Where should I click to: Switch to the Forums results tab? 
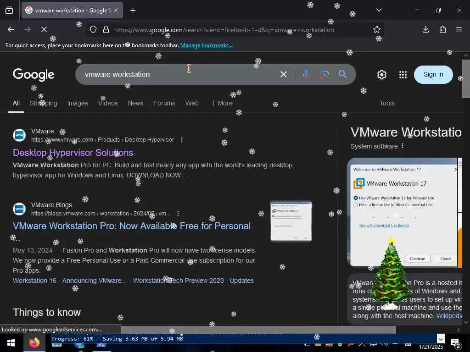tap(164, 103)
